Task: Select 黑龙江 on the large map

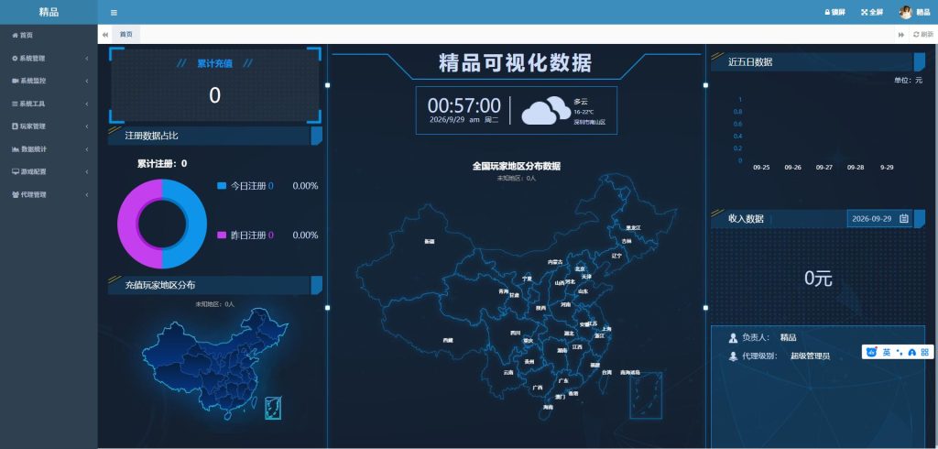Action: [x=633, y=227]
